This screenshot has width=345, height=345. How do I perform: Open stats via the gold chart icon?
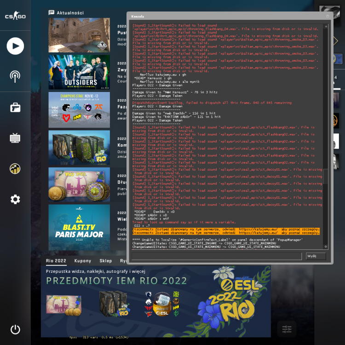(15, 169)
